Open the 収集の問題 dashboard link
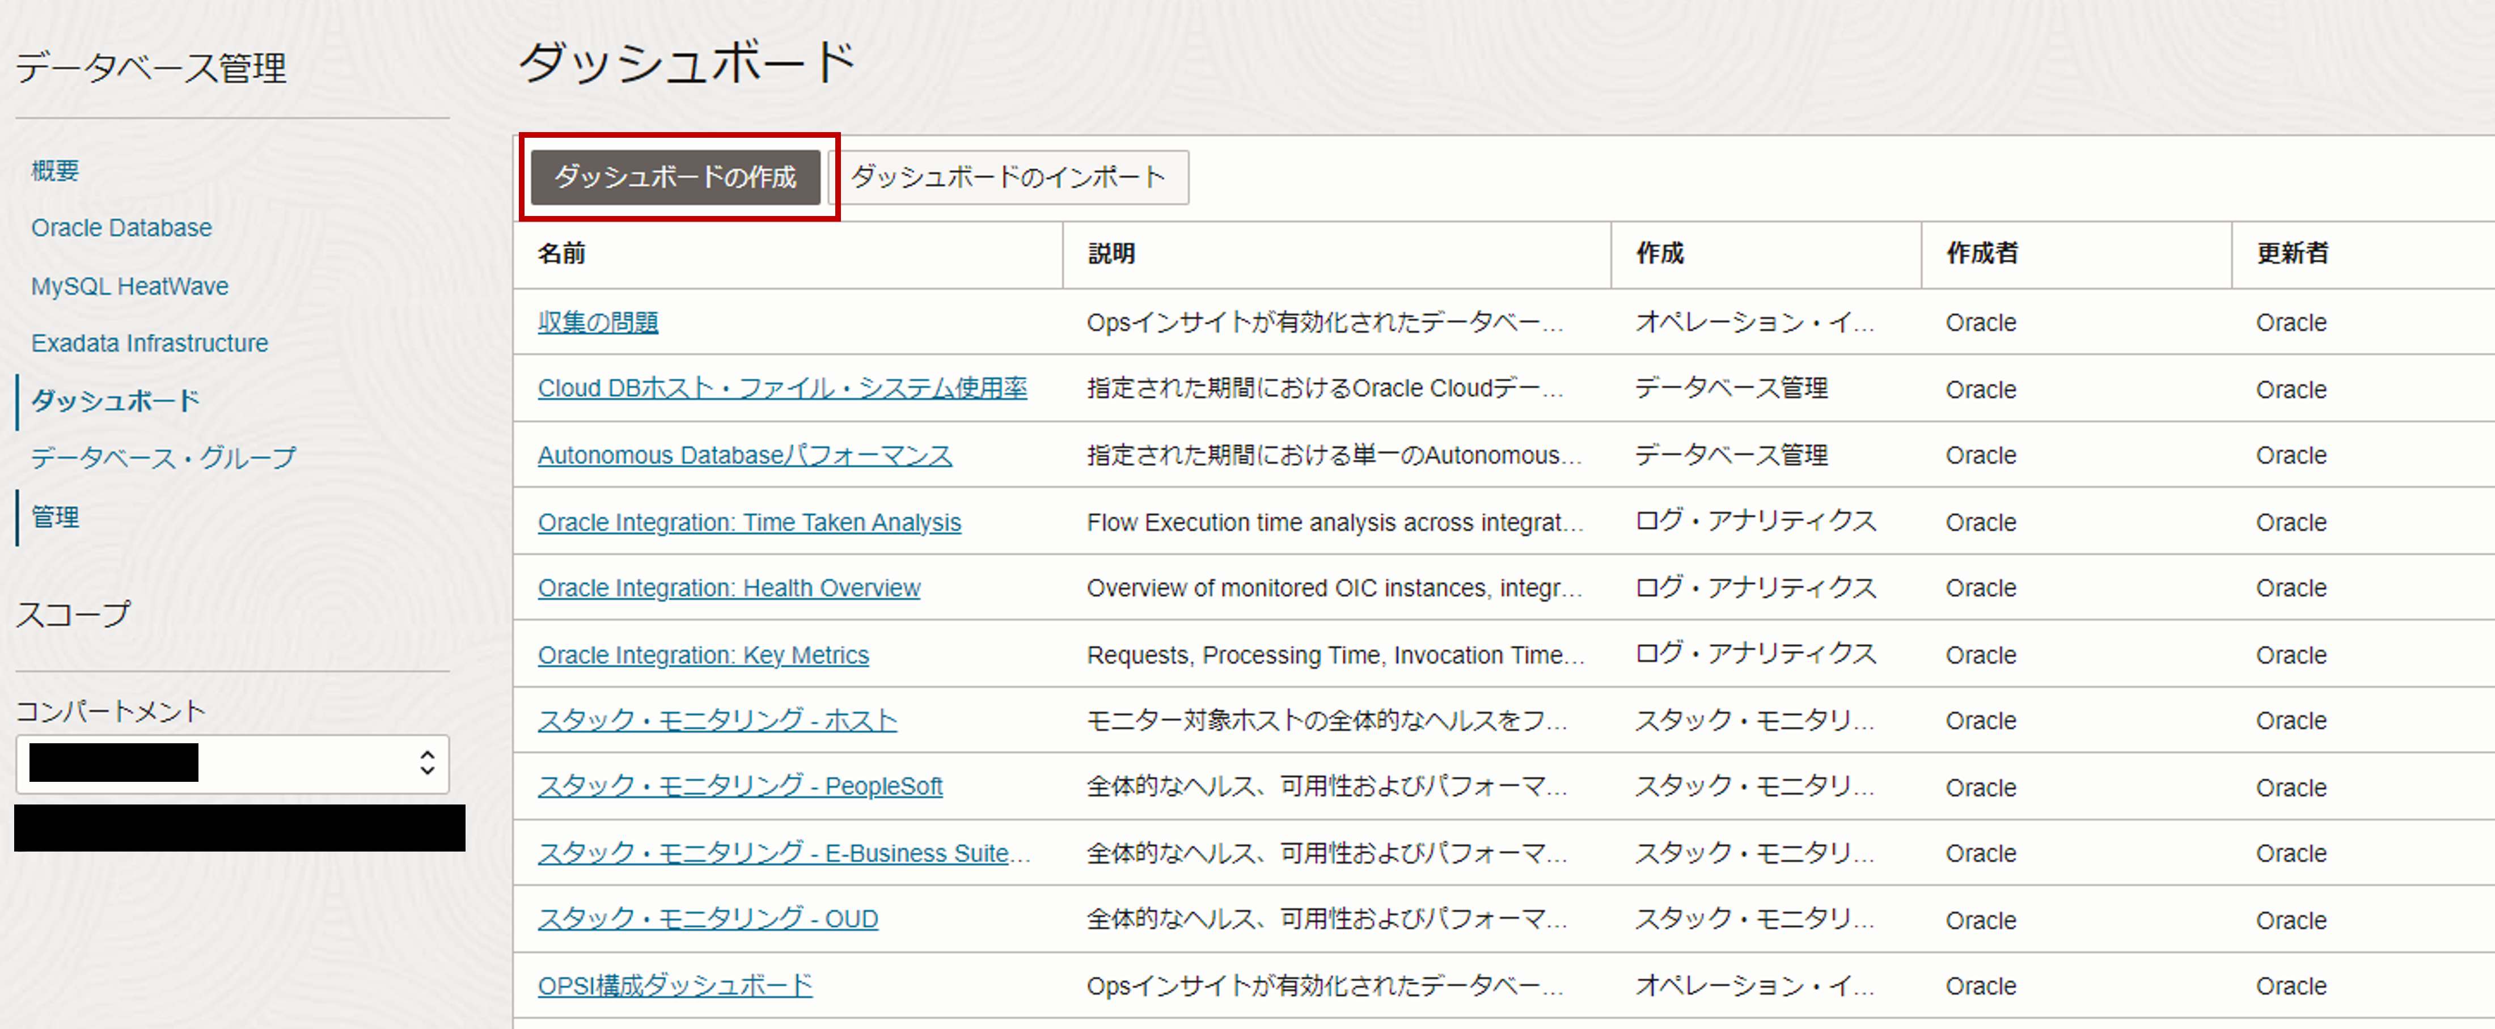This screenshot has width=2495, height=1029. coord(598,323)
